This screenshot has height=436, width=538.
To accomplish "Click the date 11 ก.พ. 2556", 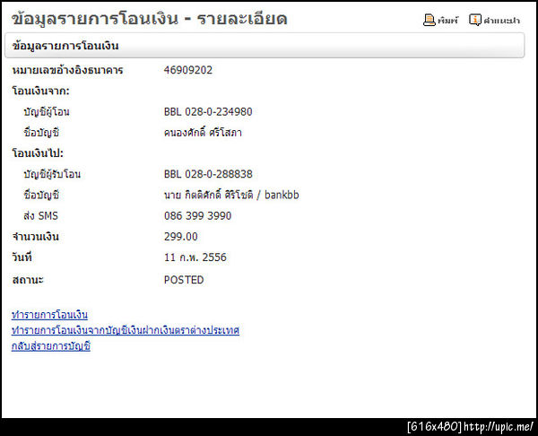I will coord(195,257).
